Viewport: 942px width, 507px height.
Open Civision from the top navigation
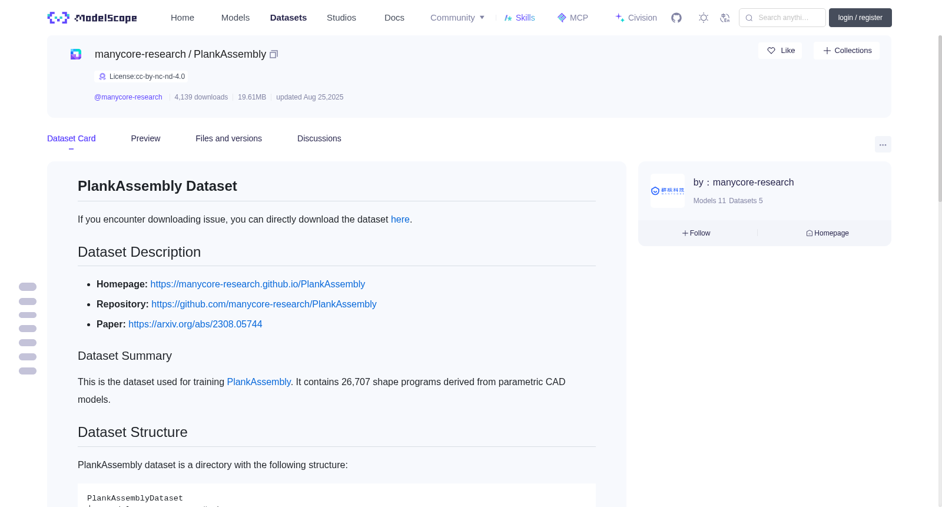coord(636,18)
